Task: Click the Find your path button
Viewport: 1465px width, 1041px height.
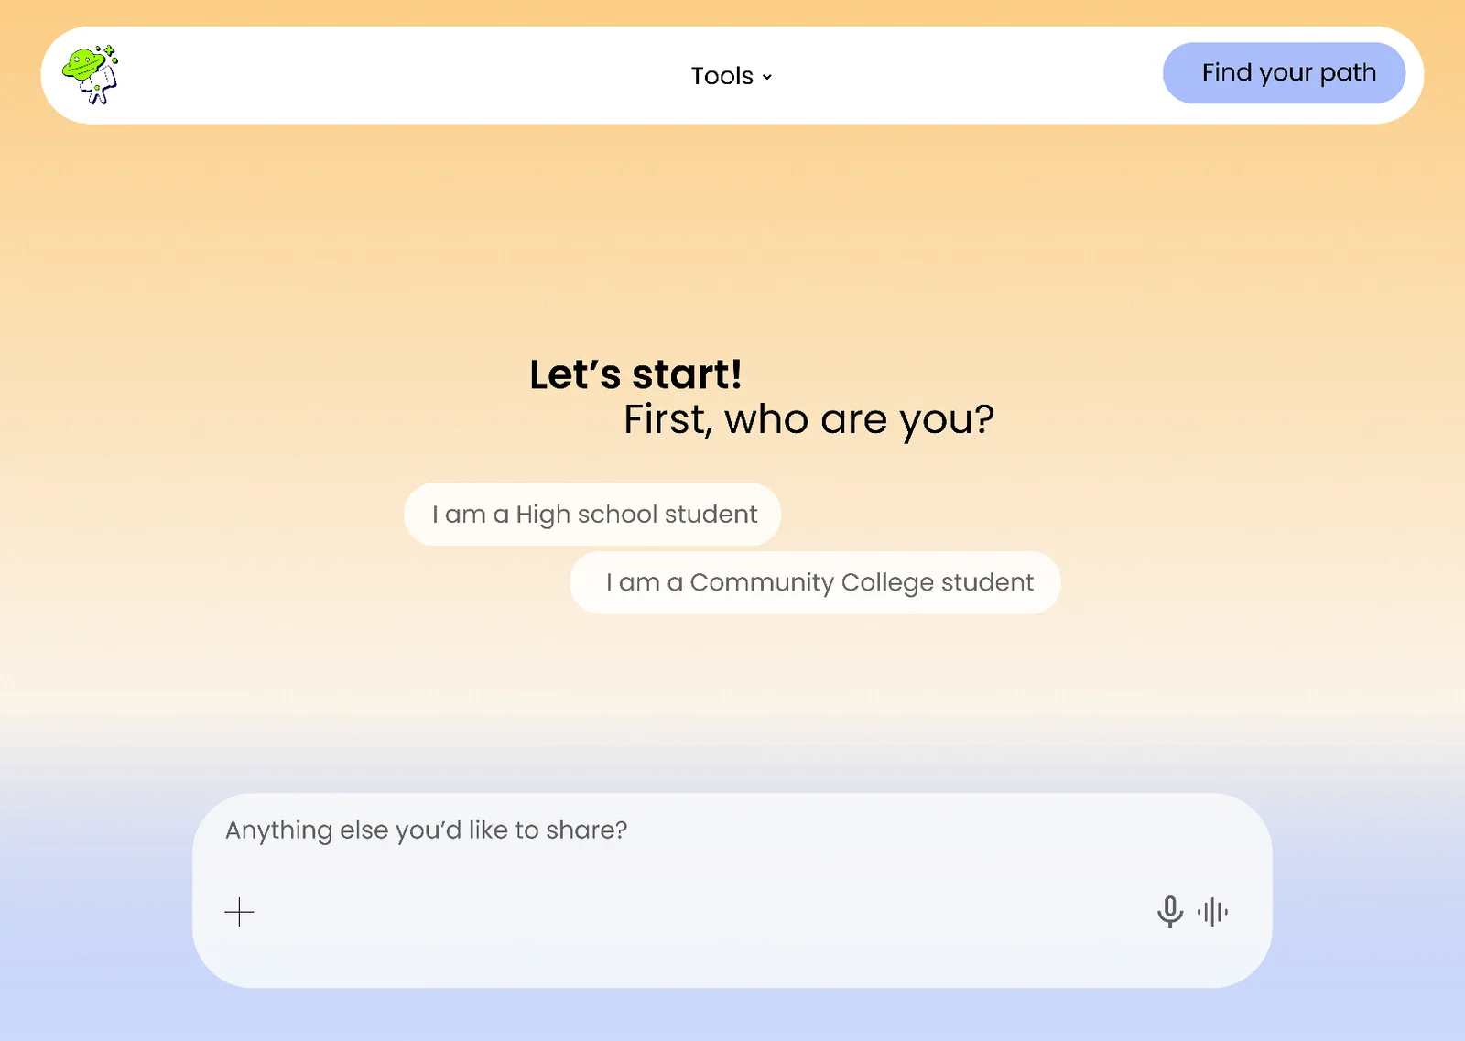Action: 1284,73
